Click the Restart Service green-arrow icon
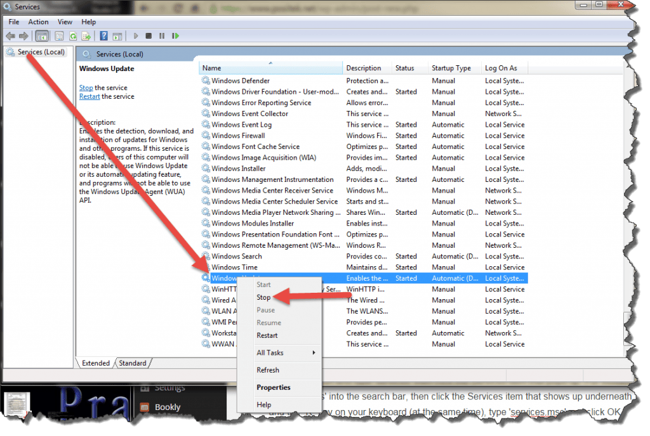The height and width of the screenshot is (436, 650). [175, 36]
